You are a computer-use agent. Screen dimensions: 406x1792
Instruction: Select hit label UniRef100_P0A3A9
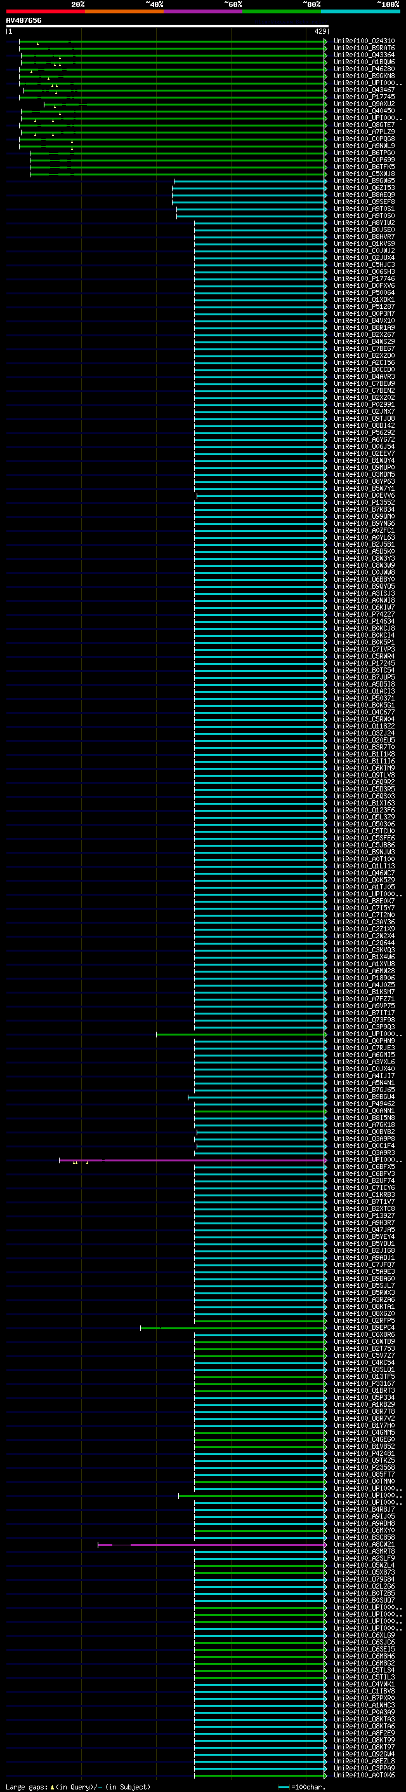[364, 1713]
